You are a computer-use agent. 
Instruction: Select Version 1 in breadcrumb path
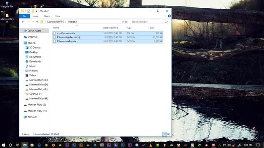point(73,22)
